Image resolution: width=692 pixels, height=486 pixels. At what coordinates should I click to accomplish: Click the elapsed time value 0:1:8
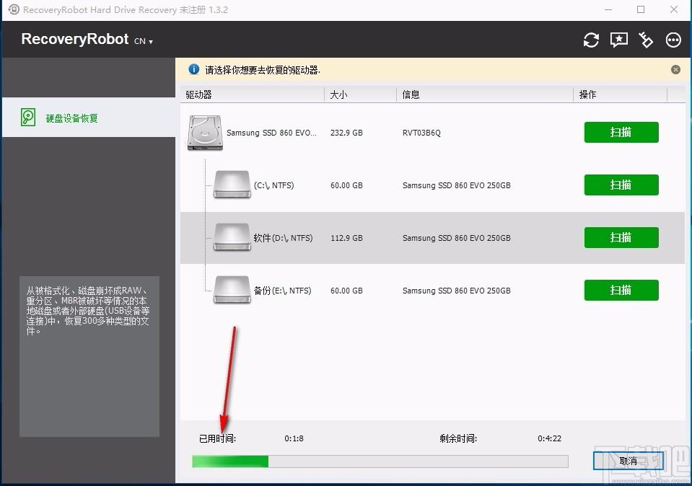click(294, 438)
